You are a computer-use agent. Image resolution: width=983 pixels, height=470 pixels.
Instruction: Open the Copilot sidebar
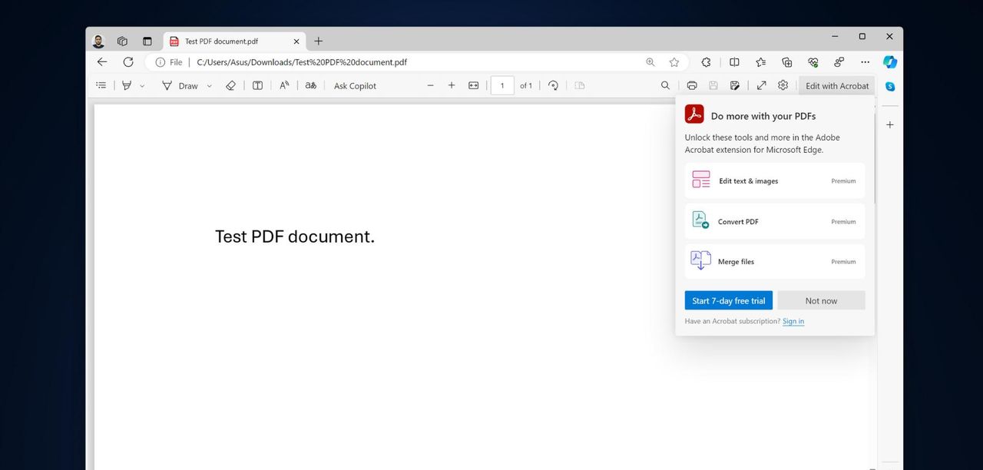[x=890, y=62]
